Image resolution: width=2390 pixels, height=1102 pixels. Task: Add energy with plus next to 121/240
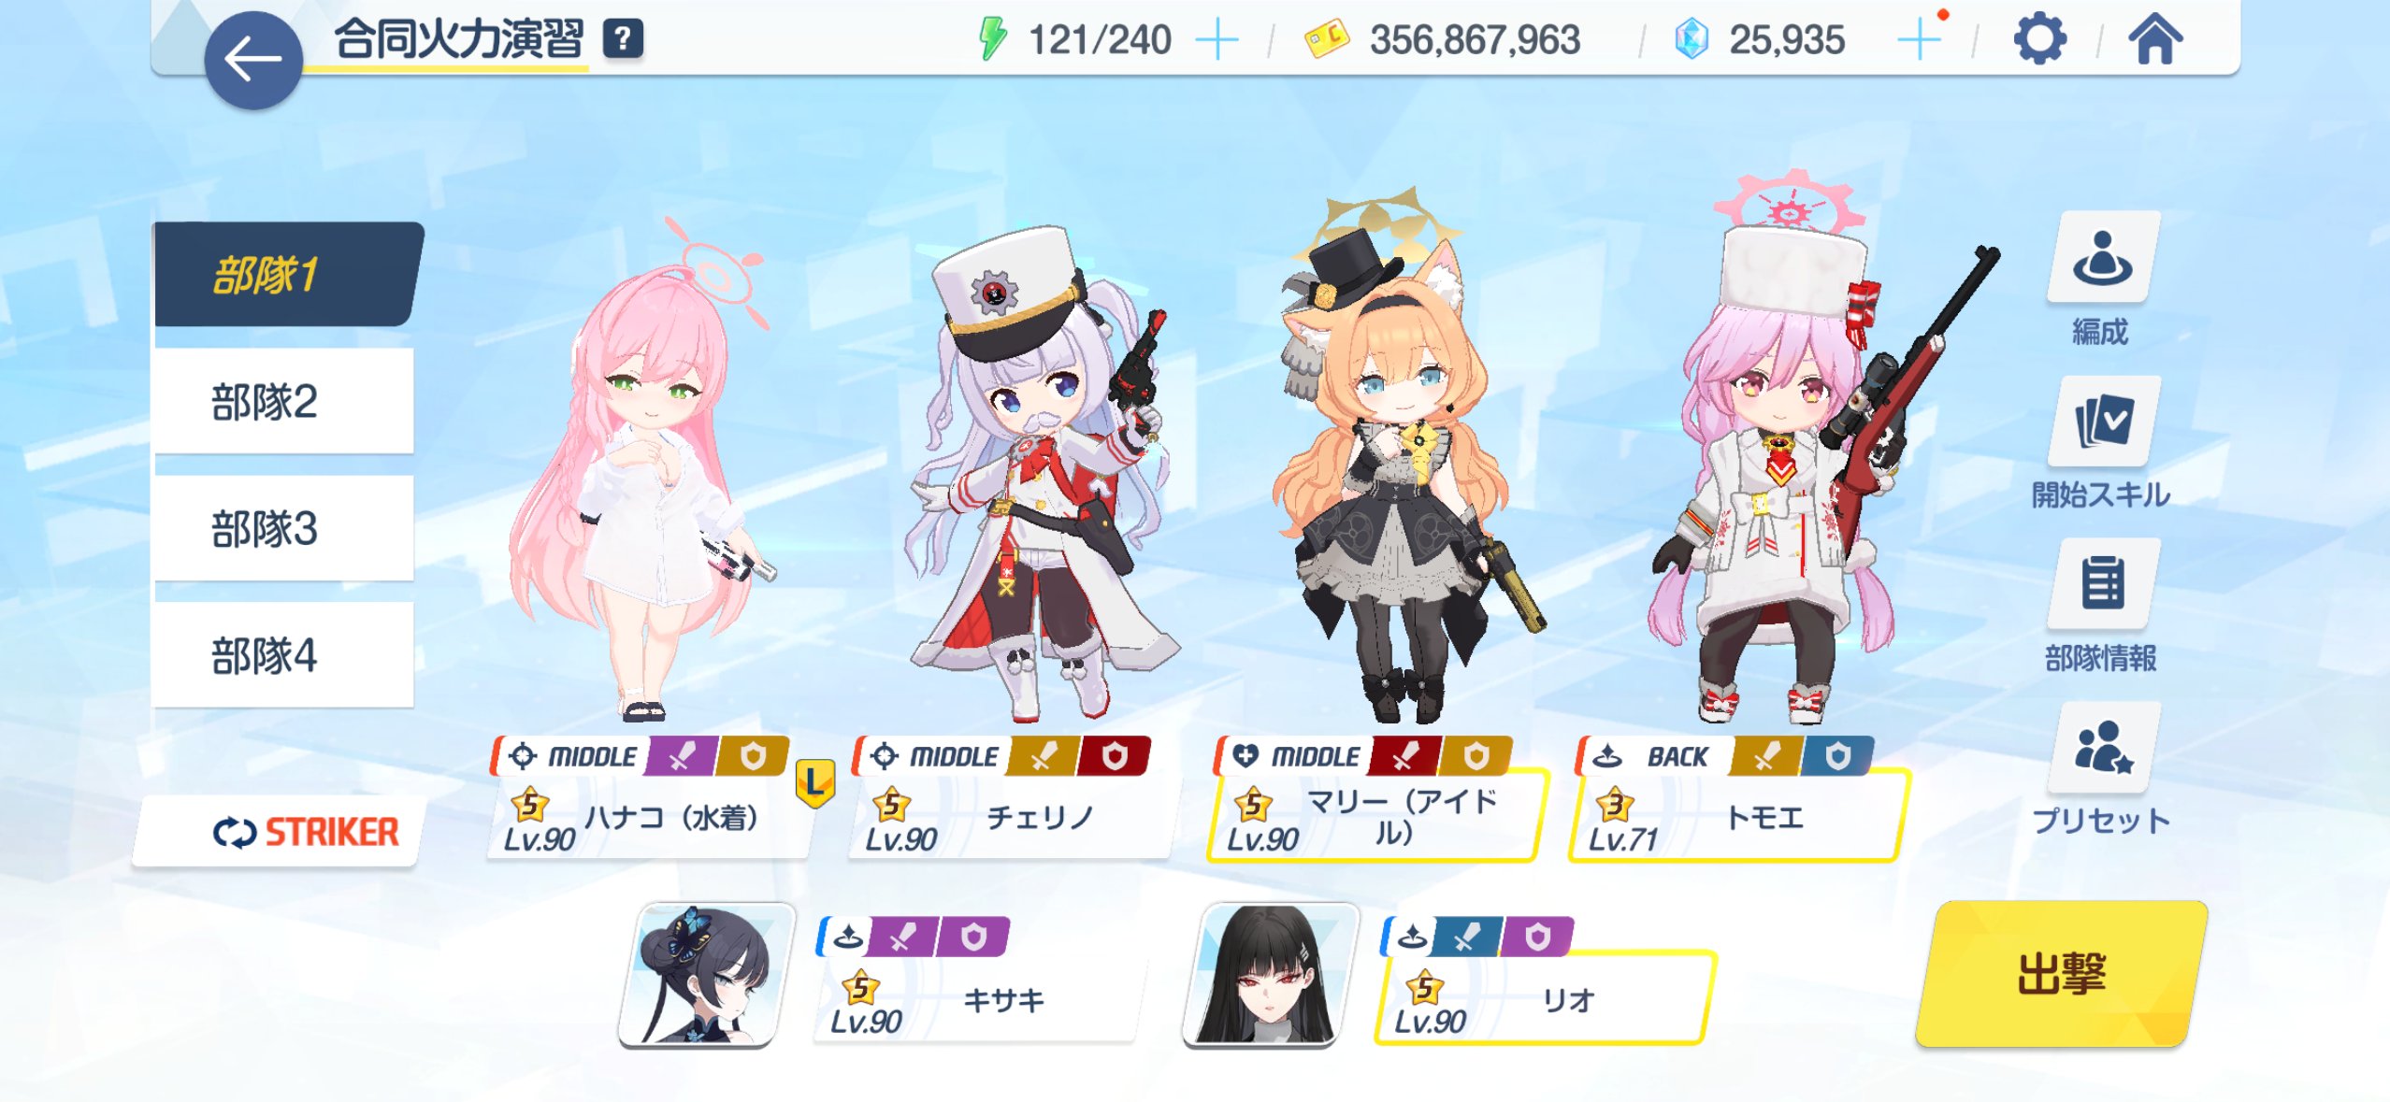(1217, 40)
